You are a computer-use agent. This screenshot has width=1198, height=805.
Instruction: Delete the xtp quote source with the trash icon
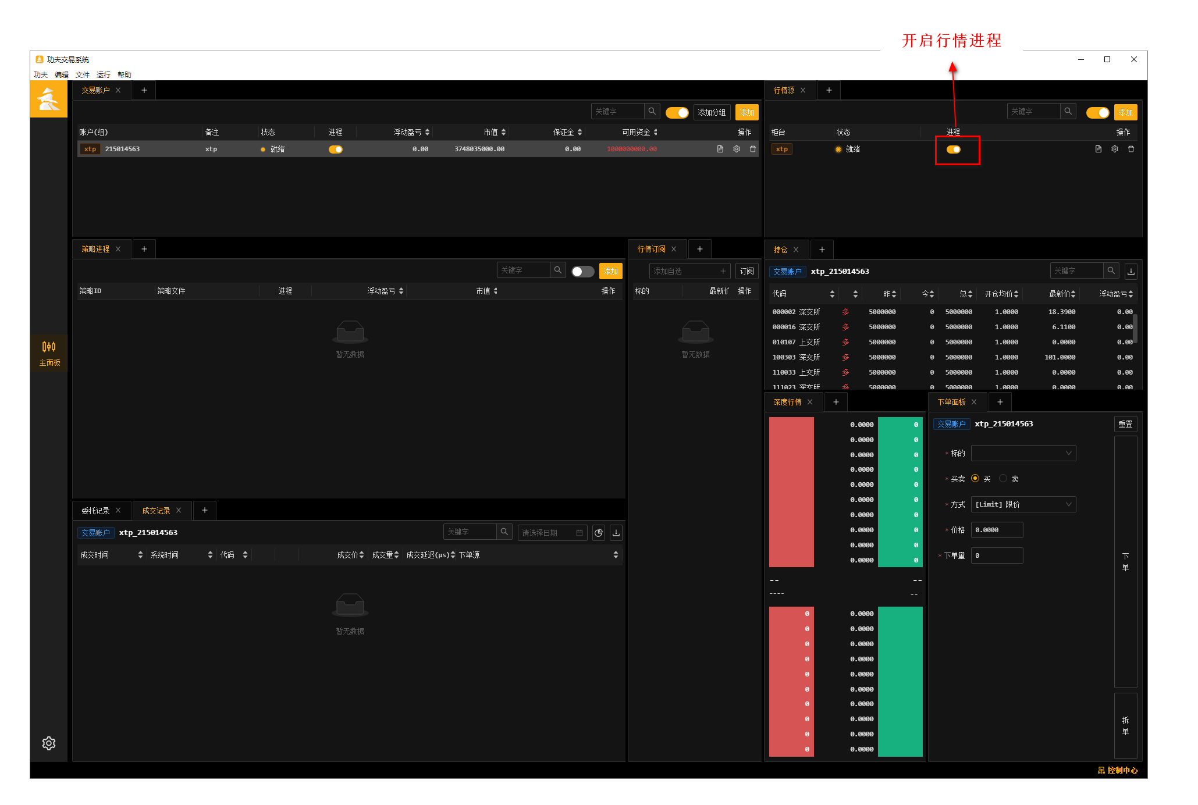pyautogui.click(x=1131, y=149)
